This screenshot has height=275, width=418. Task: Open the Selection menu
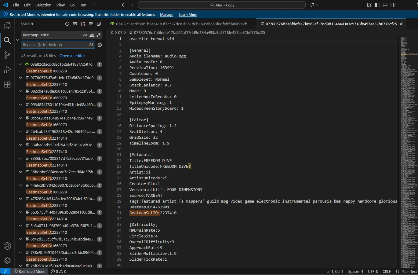43,5
